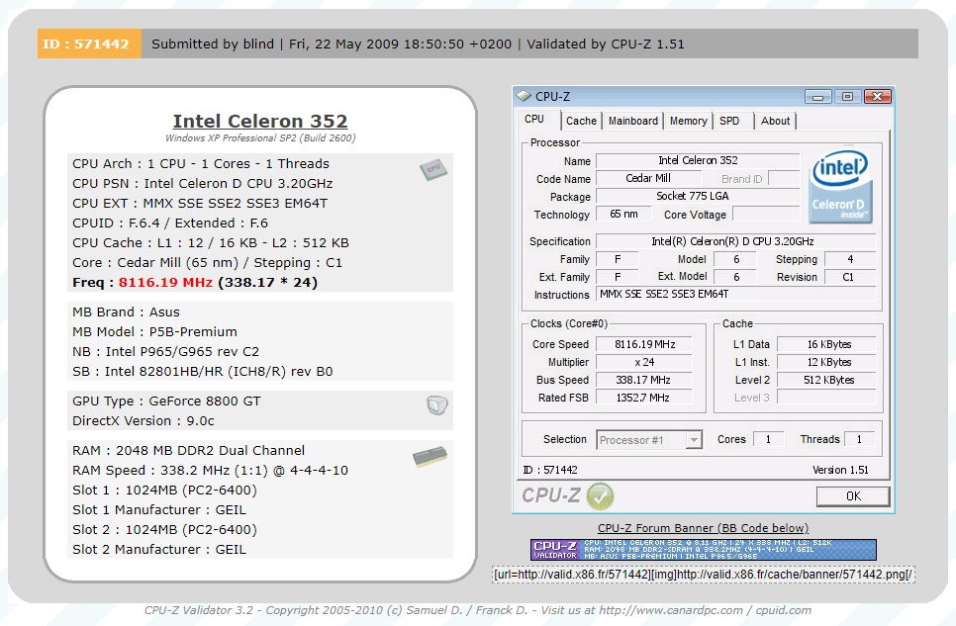956x626 pixels.
Task: Expand the Processor #1 selection dropdown
Action: tap(693, 439)
